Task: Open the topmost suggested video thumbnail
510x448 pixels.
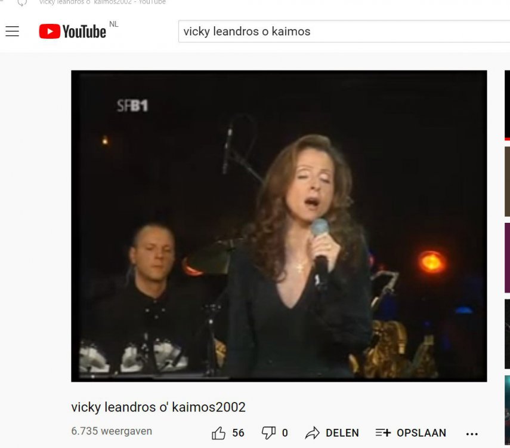Action: pyautogui.click(x=508, y=105)
